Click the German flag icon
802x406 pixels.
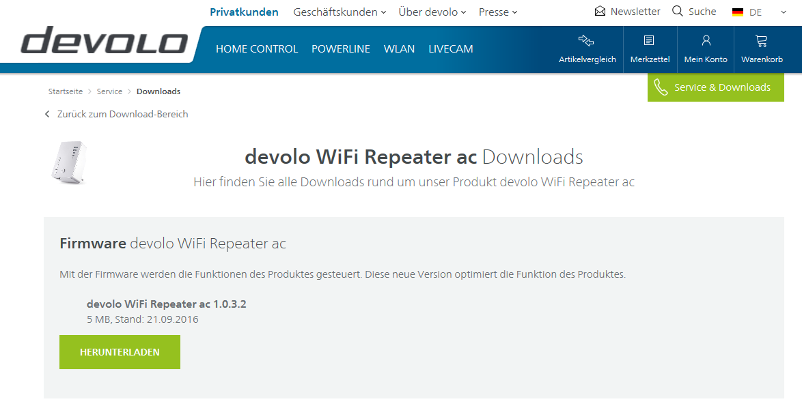coord(738,12)
